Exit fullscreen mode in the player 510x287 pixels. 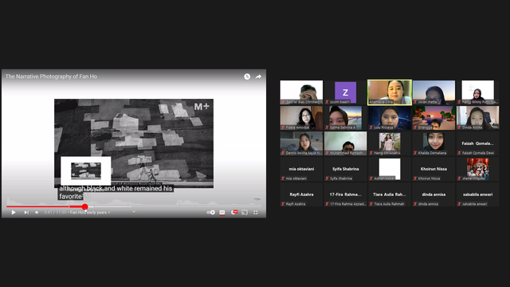(256, 212)
